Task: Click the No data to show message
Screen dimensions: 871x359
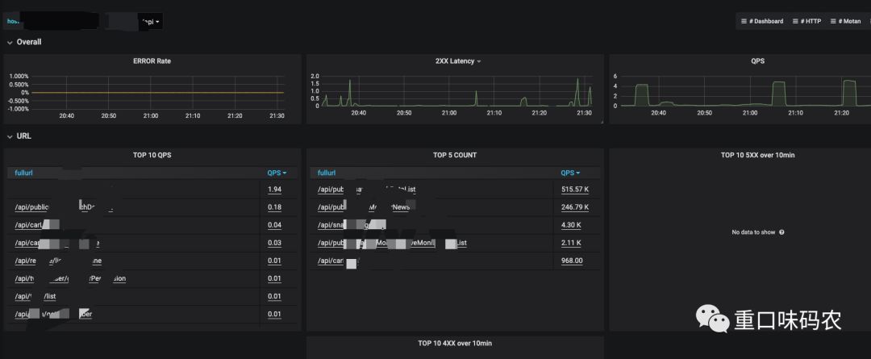Action: (x=753, y=232)
